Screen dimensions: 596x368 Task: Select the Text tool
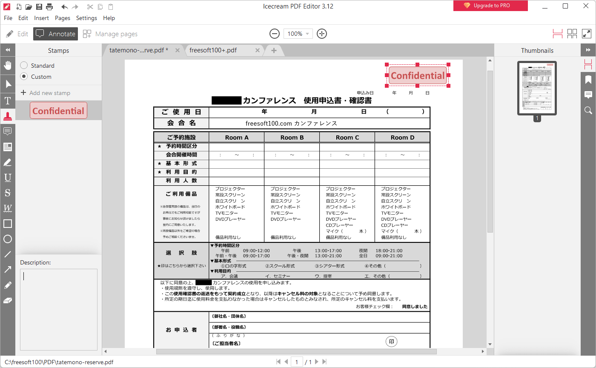[8, 101]
